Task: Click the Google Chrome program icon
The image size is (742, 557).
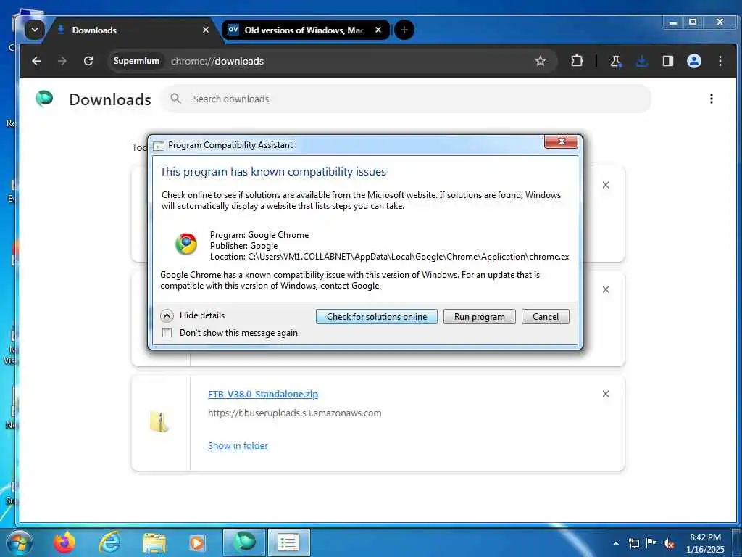Action: [186, 244]
